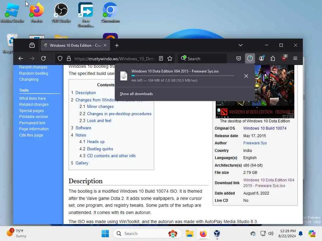Toggle reader view icon in address bar

(161, 59)
